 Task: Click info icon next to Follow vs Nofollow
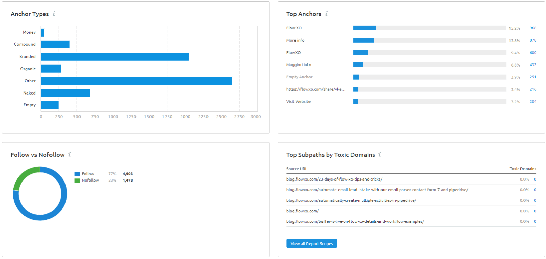tap(70, 154)
